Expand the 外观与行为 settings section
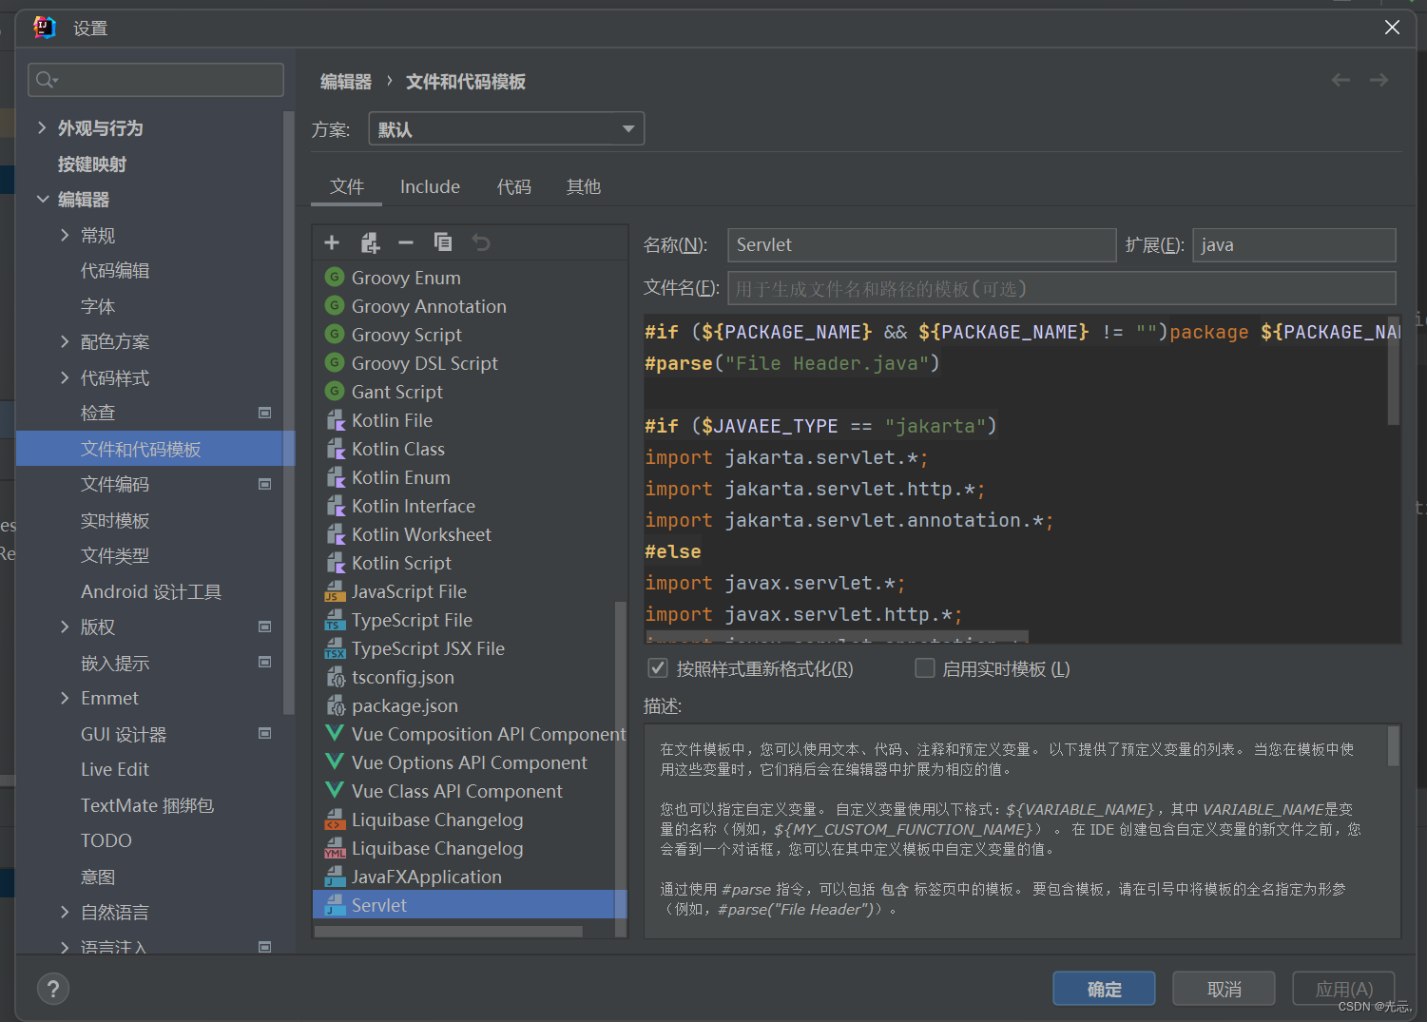The width and height of the screenshot is (1427, 1022). click(42, 127)
